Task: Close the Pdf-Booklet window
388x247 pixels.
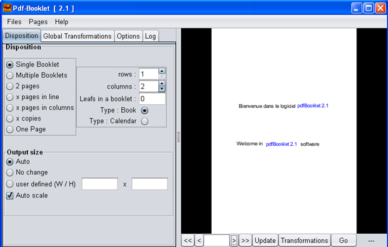Action: [380, 8]
